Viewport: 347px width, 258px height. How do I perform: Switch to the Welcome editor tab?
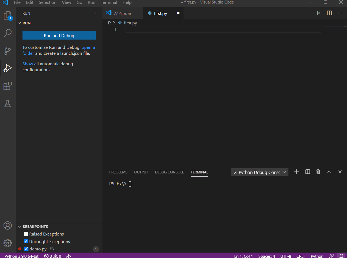coord(123,13)
